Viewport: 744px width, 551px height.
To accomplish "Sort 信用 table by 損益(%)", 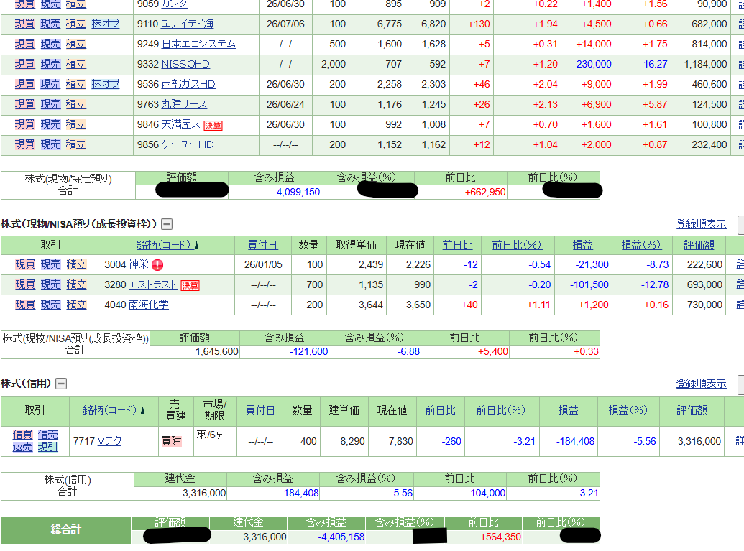I will coord(628,410).
